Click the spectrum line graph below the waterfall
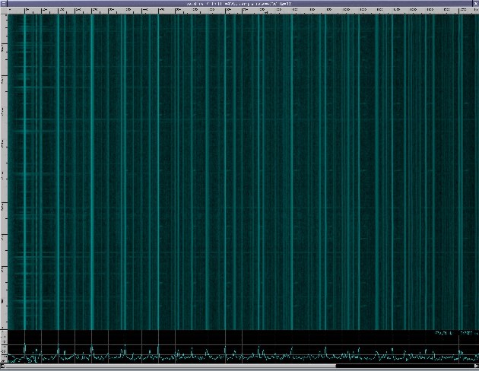The height and width of the screenshot is (371, 479). tap(243, 347)
